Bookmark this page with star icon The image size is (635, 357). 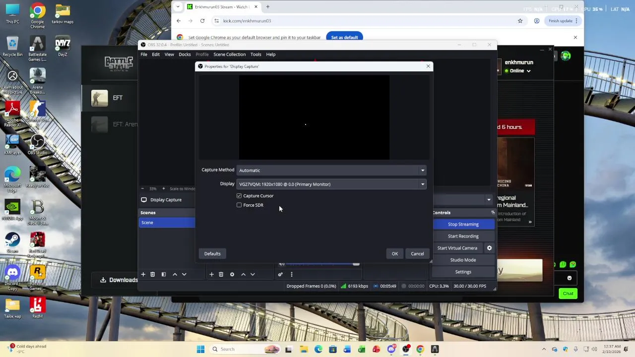tap(520, 21)
